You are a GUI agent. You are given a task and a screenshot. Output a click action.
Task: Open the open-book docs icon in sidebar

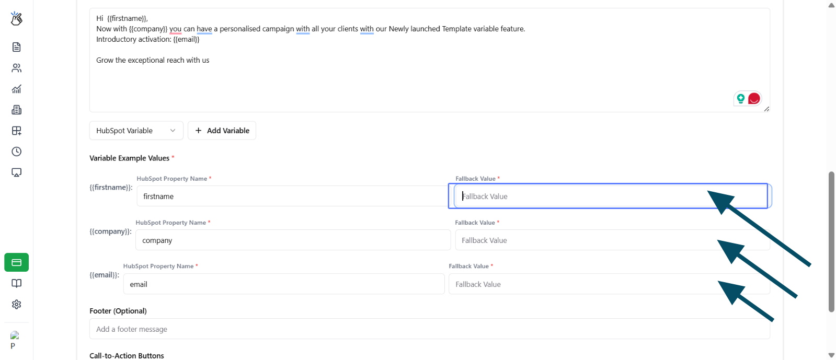pyautogui.click(x=17, y=283)
